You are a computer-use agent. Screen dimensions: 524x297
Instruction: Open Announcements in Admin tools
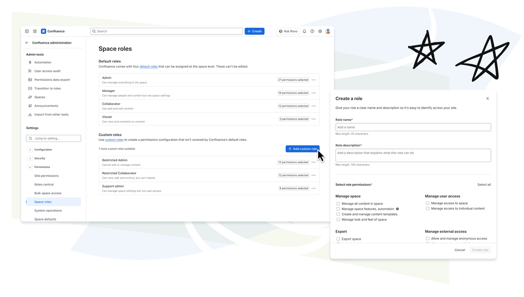[x=46, y=106]
